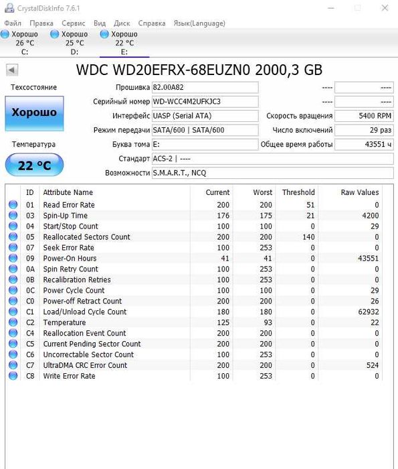
Task: Click CrystalDiskInfo app icon in title bar
Action: click(x=9, y=8)
